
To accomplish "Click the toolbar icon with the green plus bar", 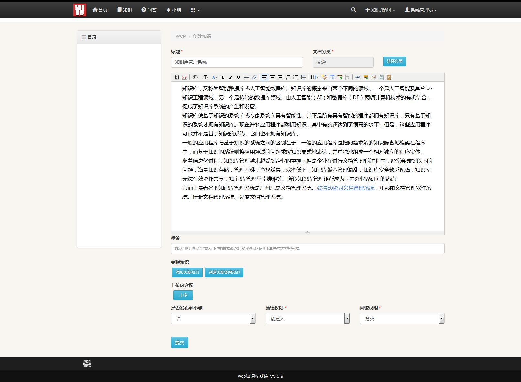I will (340, 77).
